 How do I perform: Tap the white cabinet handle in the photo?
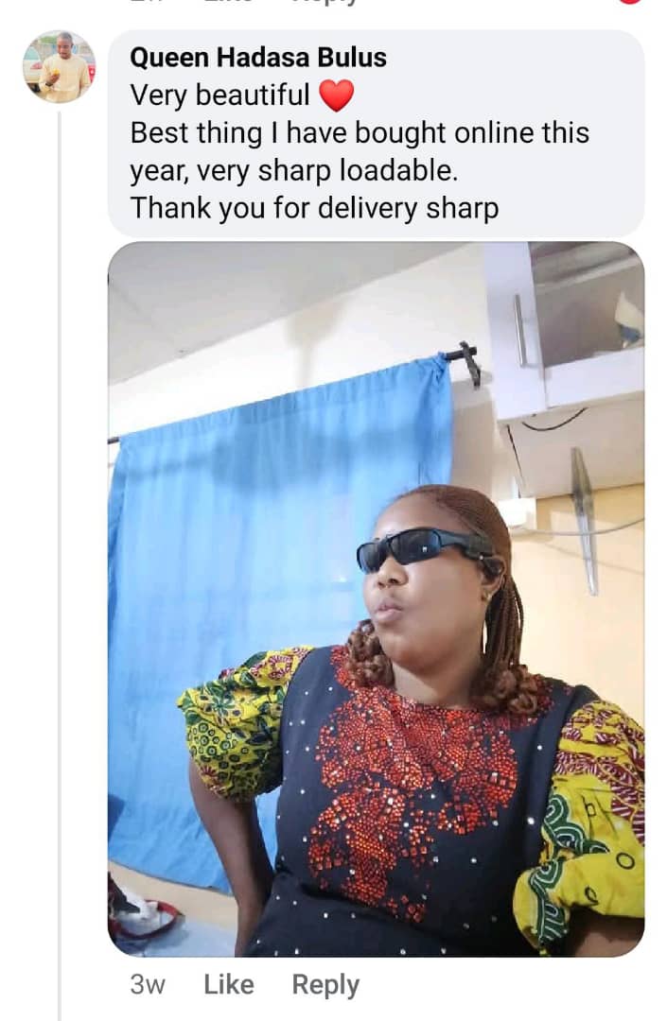pyautogui.click(x=519, y=331)
